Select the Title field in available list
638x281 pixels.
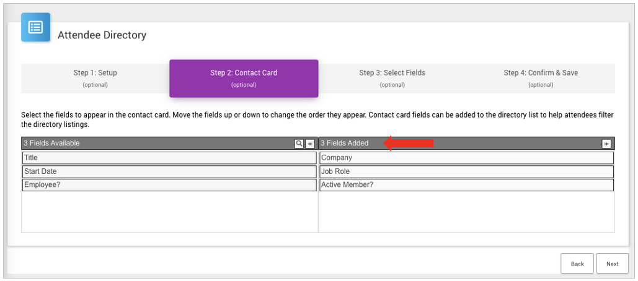pyautogui.click(x=169, y=158)
